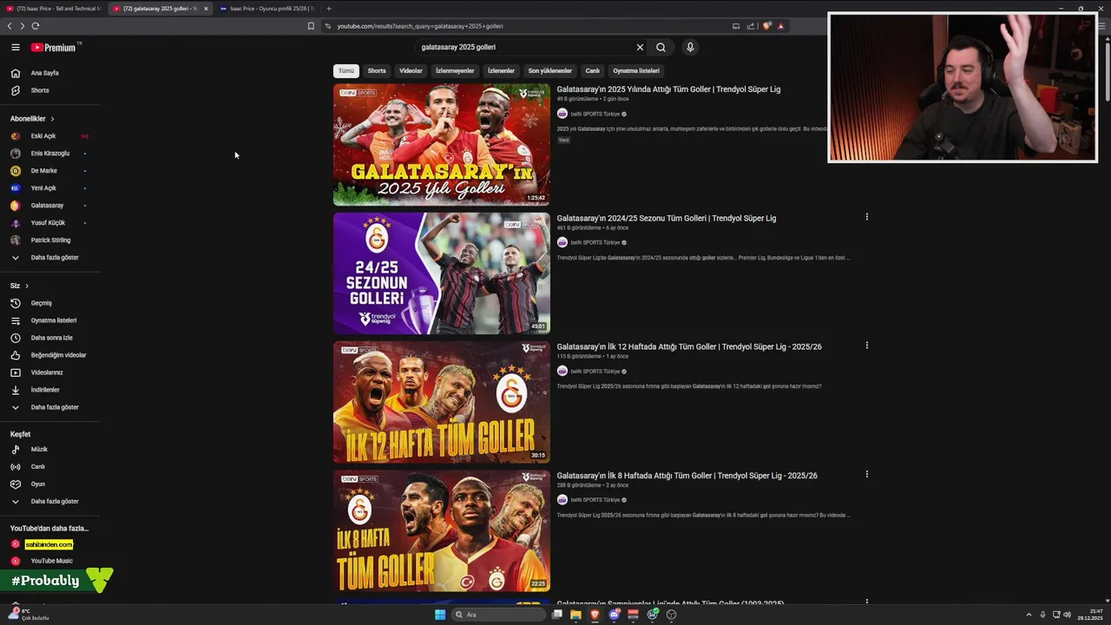The image size is (1111, 625).
Task: Click the magnifier search button
Action: click(661, 48)
